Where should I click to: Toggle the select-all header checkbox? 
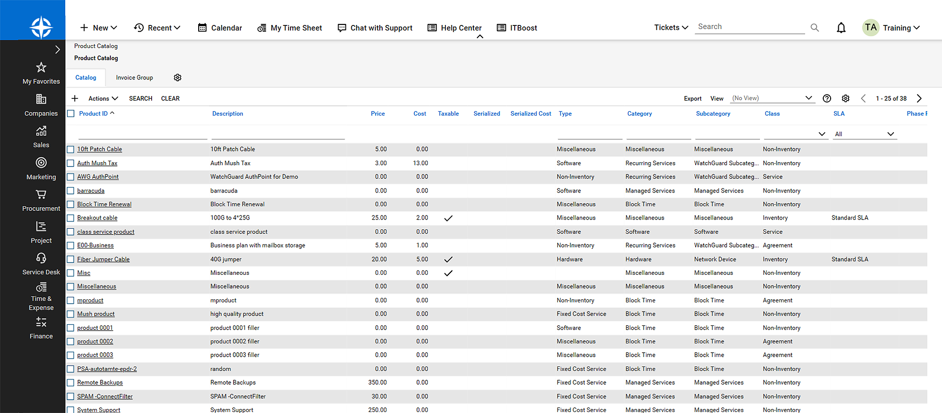[x=71, y=114]
